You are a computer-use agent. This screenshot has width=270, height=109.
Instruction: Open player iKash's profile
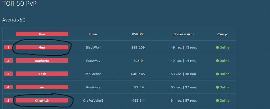(x=42, y=74)
